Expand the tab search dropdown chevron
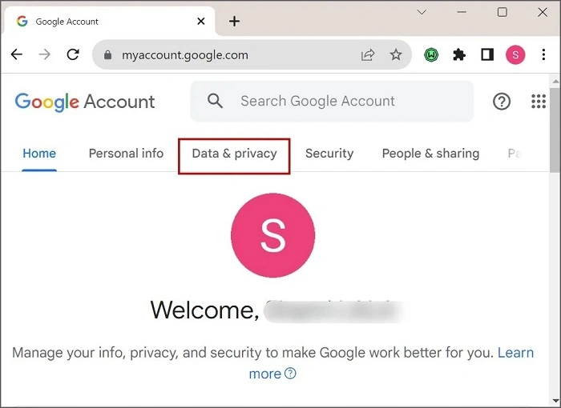Viewport: 561px width, 408px height. (422, 12)
